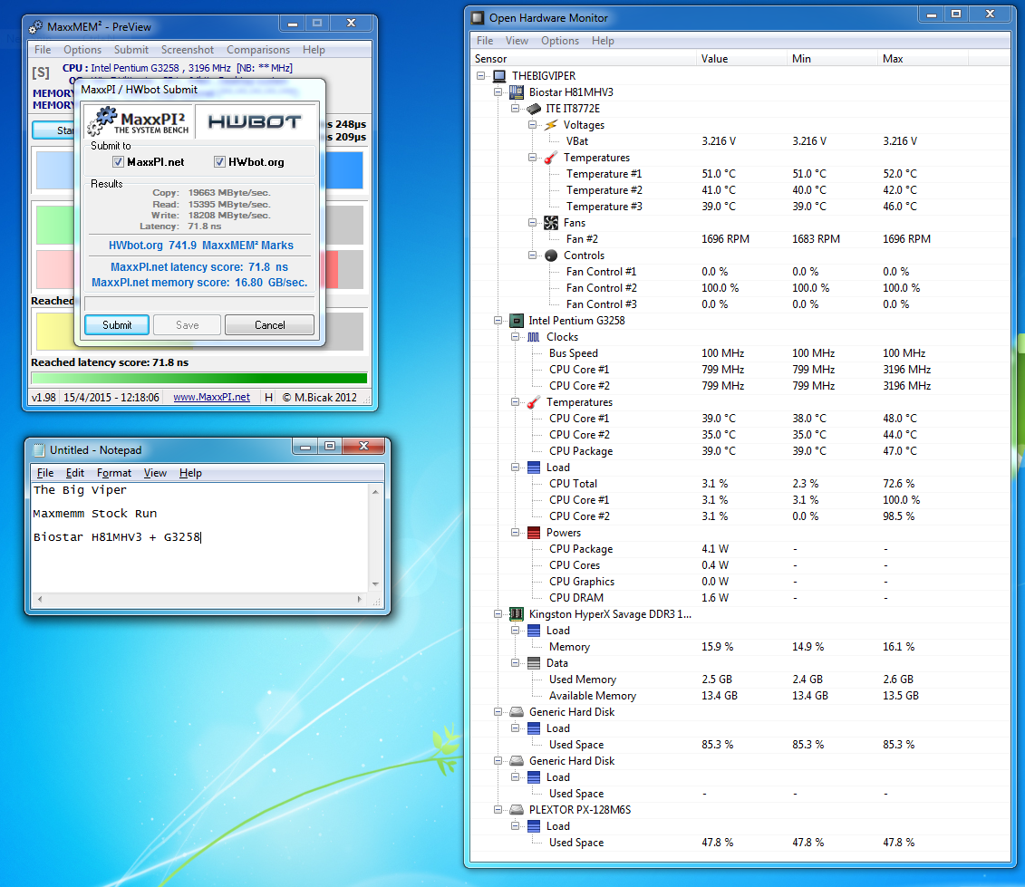This screenshot has width=1025, height=887.
Task: Click the Fans icon in hardware tree
Action: 551,223
